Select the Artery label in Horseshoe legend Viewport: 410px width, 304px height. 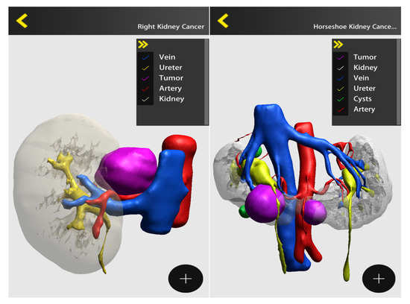(x=365, y=110)
